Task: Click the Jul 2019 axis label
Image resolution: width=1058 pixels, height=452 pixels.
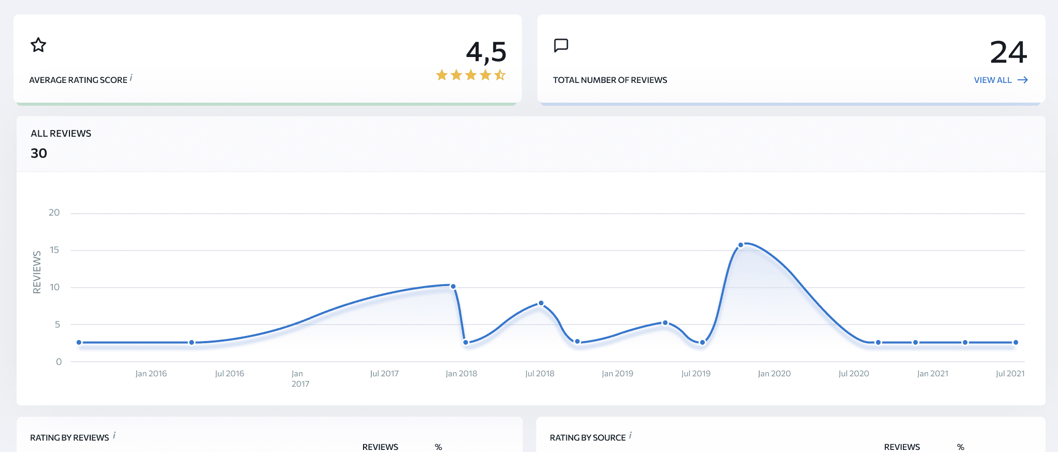Action: coord(695,374)
